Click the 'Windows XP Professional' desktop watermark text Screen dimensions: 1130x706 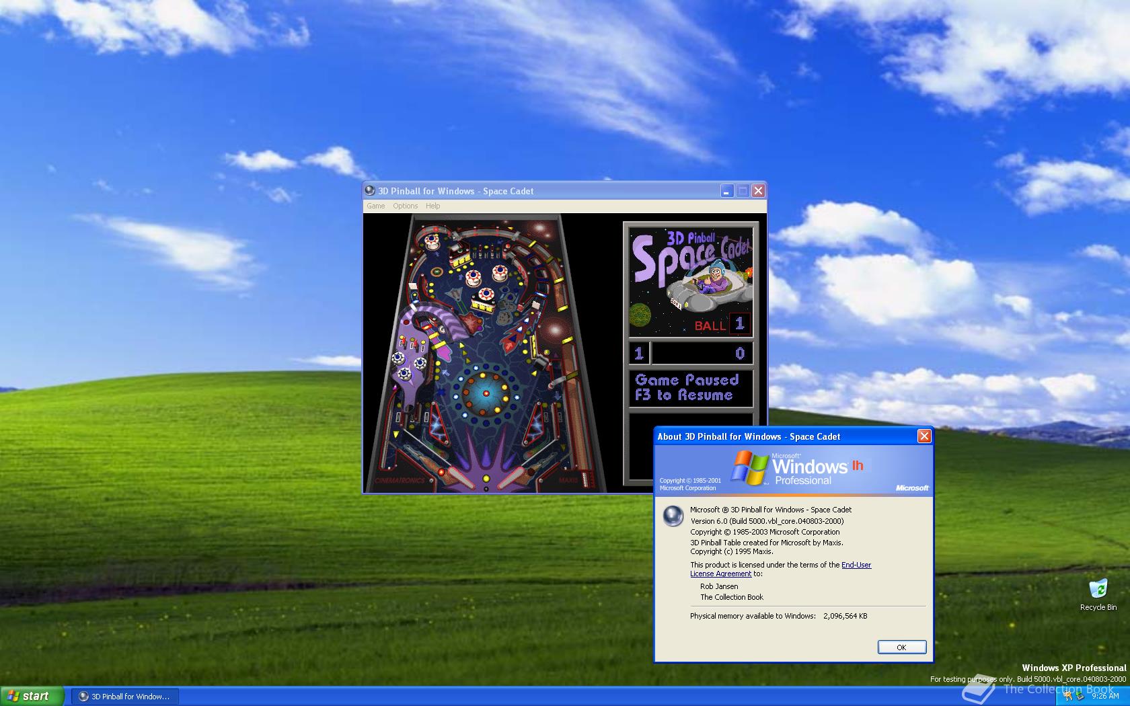(x=1074, y=668)
